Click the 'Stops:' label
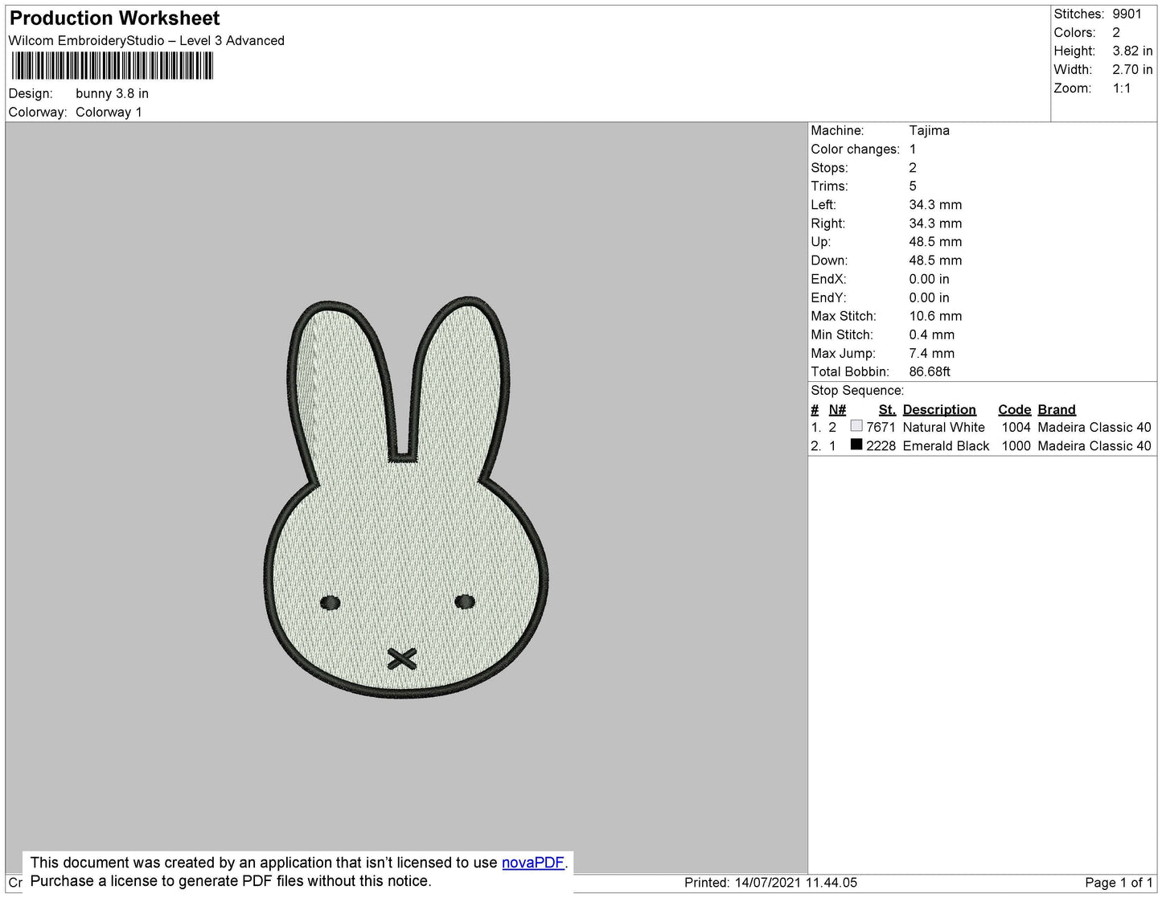The image size is (1162, 898). tap(829, 167)
